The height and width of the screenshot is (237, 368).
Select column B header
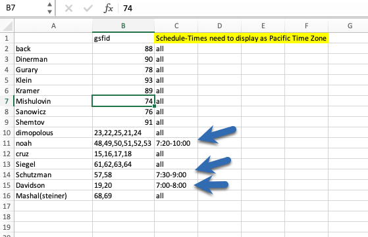pos(124,26)
